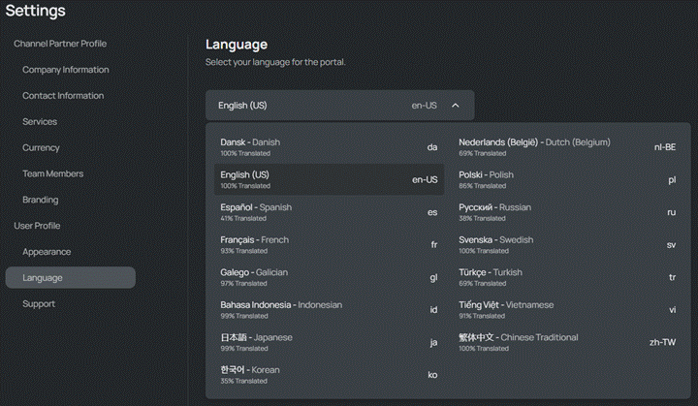The width and height of the screenshot is (698, 406).
Task: Select Polski - Polish language
Action: pos(567,179)
